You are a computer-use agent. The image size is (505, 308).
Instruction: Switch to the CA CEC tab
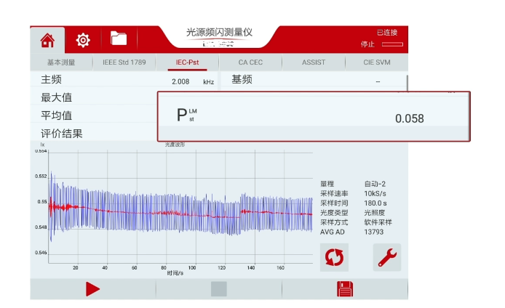coord(250,62)
